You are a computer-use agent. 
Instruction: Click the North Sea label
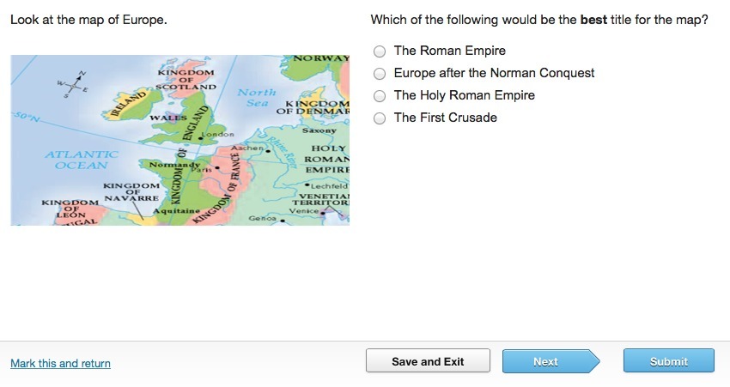point(257,98)
